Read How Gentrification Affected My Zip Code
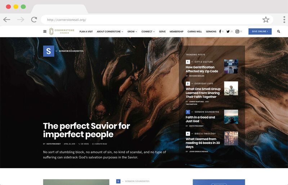 [x=202, y=69]
